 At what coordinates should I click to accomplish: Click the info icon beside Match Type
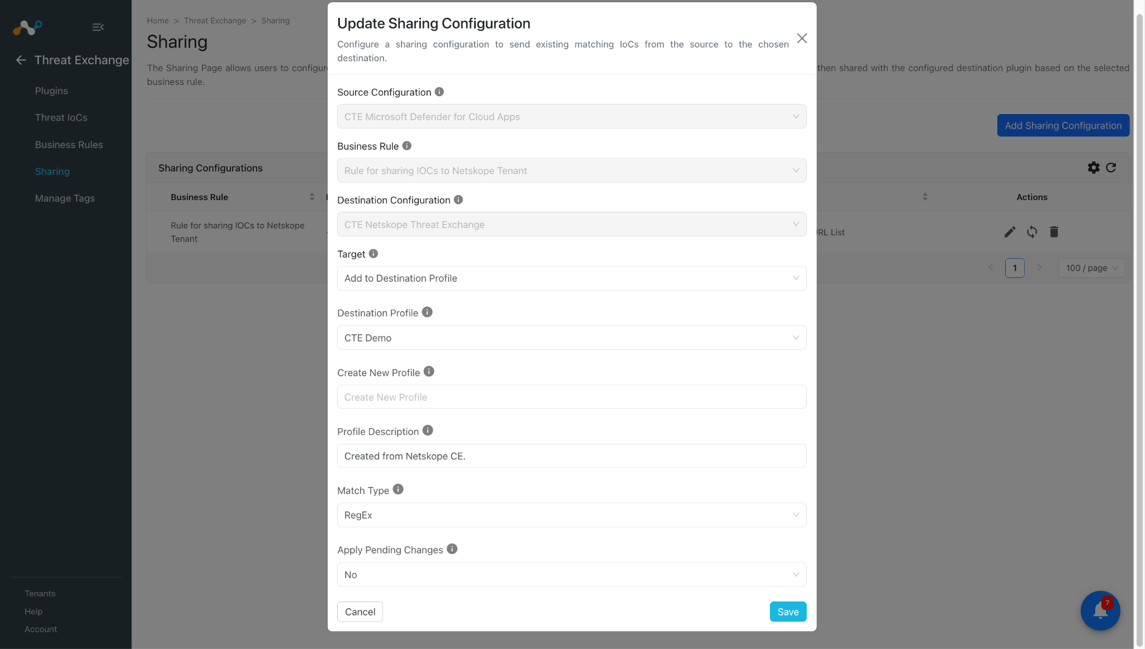pyautogui.click(x=398, y=489)
